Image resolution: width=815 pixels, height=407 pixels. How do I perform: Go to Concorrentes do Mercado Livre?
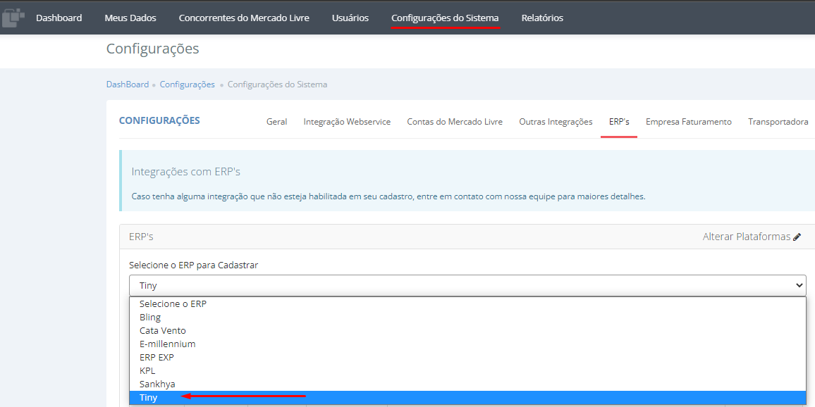point(244,18)
